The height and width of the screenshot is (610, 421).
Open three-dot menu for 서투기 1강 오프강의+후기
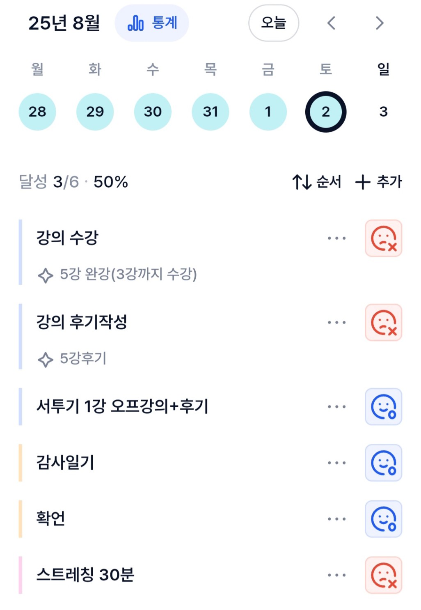336,407
